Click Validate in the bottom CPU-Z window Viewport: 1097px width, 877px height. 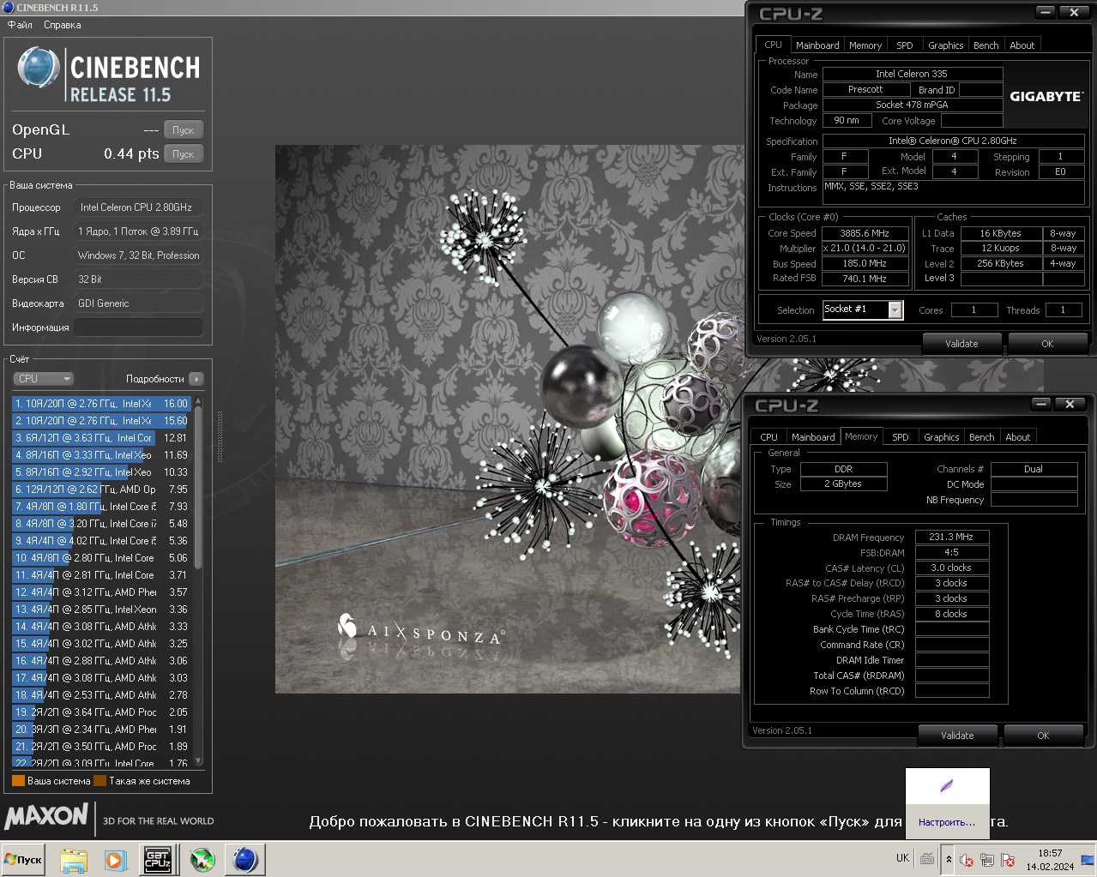tap(957, 736)
